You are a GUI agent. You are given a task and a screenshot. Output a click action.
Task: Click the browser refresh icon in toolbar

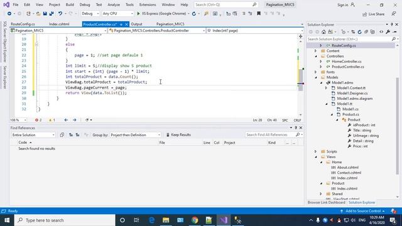tap(194, 14)
